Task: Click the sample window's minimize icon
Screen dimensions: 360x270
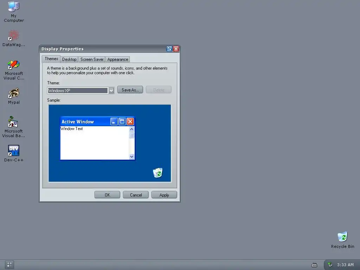Action: tap(114, 121)
